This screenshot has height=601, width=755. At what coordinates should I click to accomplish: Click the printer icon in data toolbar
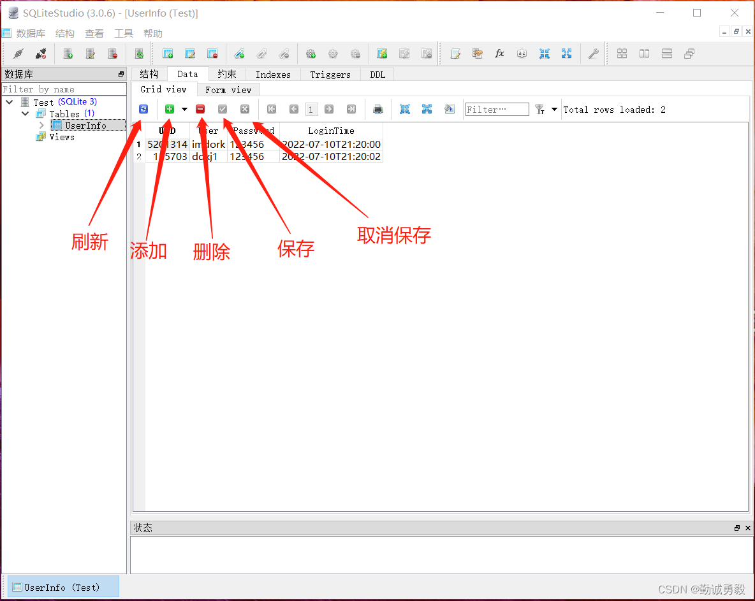point(378,109)
